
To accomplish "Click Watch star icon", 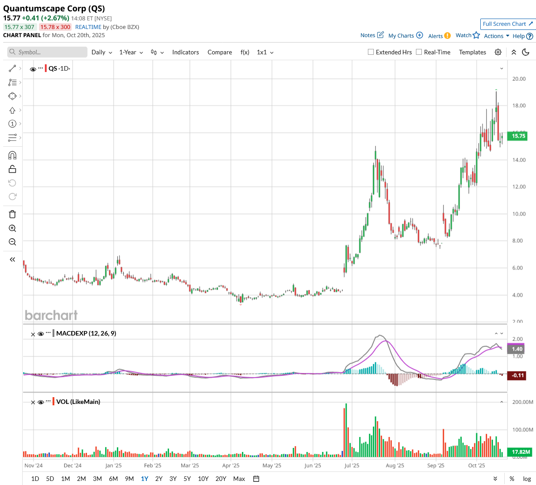I will click(476, 35).
